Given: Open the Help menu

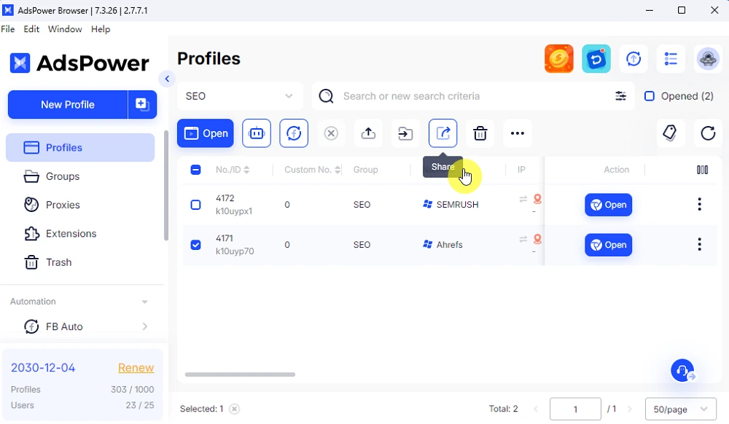Looking at the screenshot, I should (101, 29).
